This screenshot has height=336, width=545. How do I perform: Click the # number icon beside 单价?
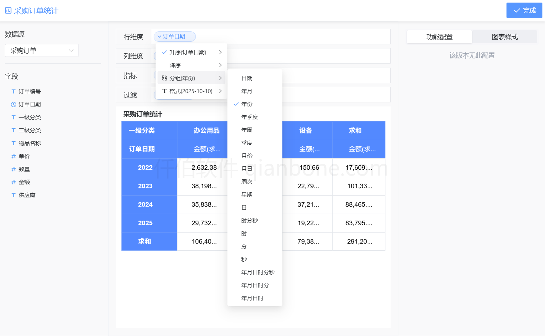point(13,156)
